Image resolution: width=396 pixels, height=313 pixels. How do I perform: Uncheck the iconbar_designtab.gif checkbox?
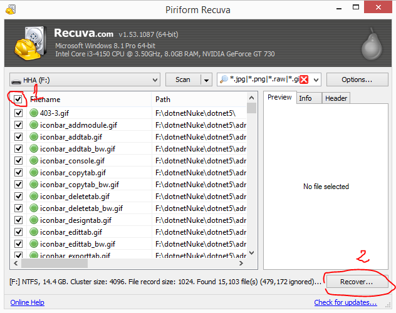(18, 220)
